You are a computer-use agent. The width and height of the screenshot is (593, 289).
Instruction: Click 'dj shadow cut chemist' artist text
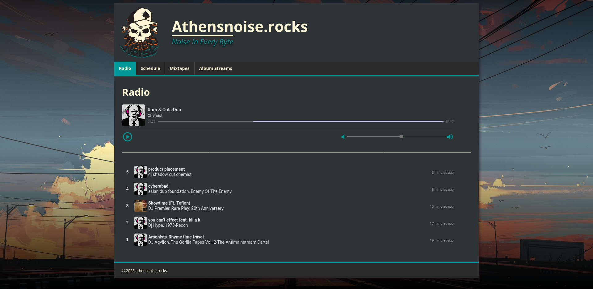coord(170,174)
